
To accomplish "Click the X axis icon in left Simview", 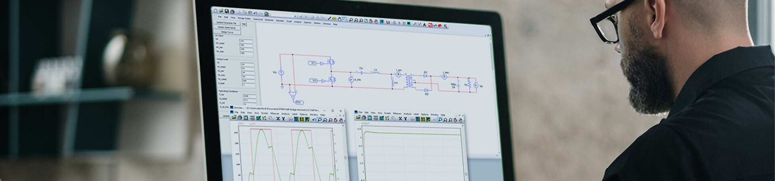I will pyautogui.click(x=278, y=119).
